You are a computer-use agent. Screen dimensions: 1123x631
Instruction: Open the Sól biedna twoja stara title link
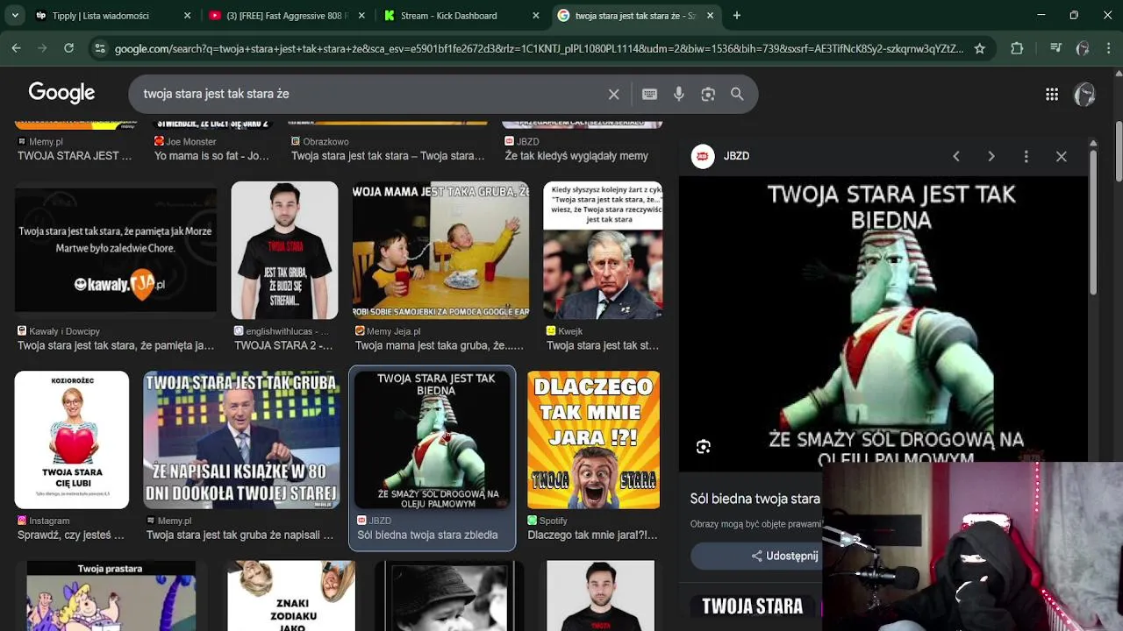point(755,499)
